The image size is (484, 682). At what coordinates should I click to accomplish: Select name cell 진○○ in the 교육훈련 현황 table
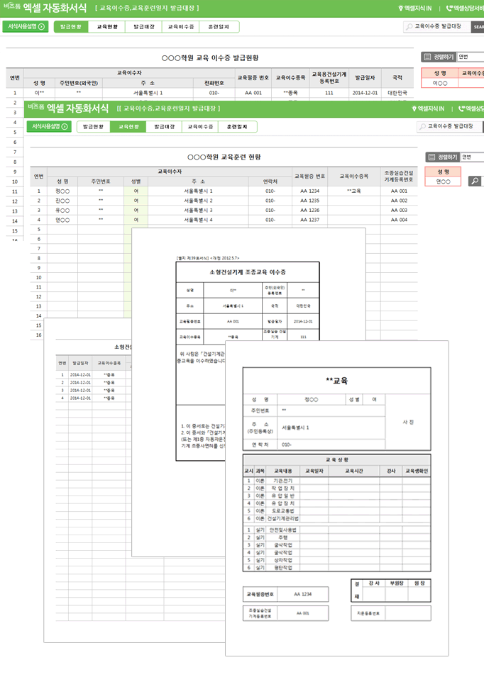[x=62, y=201]
